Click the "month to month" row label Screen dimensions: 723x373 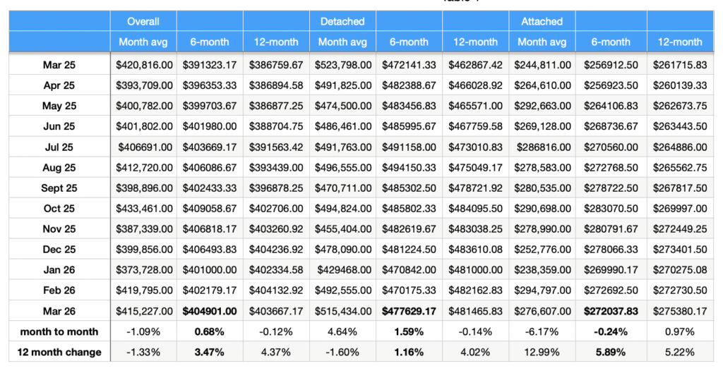tap(59, 331)
